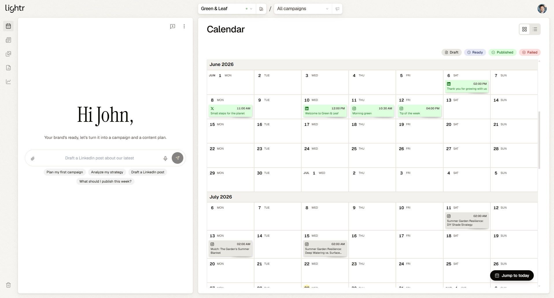Image resolution: width=554 pixels, height=298 pixels.
Task: Click the Jump to today button
Action: (x=512, y=275)
